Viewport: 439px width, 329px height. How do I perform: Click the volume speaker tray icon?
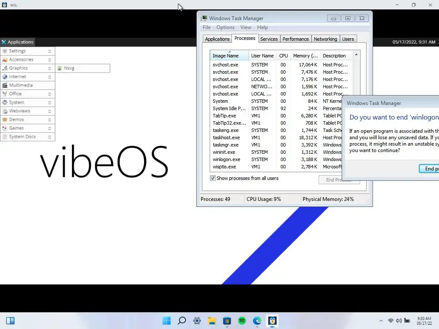pyautogui.click(x=399, y=320)
